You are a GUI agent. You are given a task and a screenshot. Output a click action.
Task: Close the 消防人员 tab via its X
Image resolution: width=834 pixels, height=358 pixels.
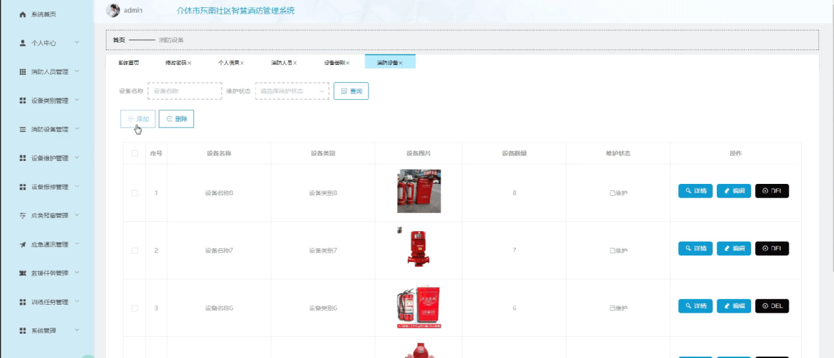pyautogui.click(x=295, y=63)
